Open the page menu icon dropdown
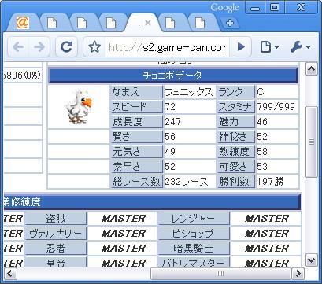This screenshot has height=284, width=322. tap(269, 47)
